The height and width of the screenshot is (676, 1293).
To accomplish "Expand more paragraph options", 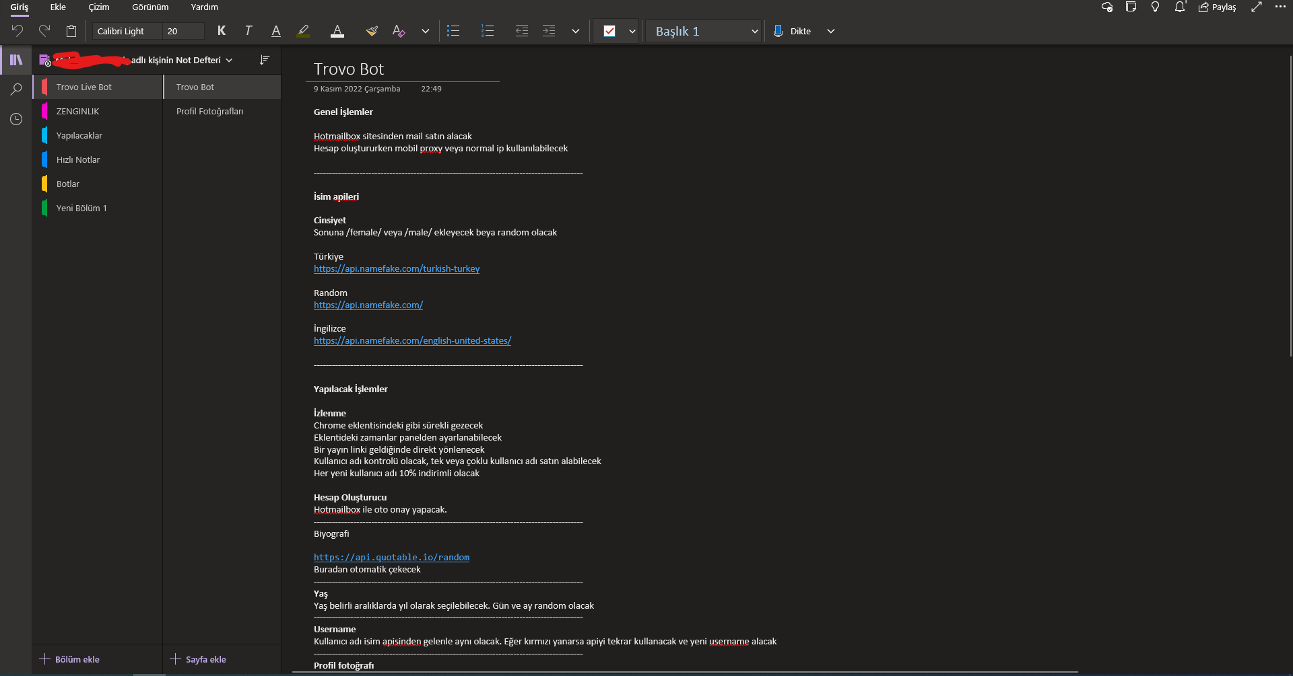I will (x=576, y=31).
